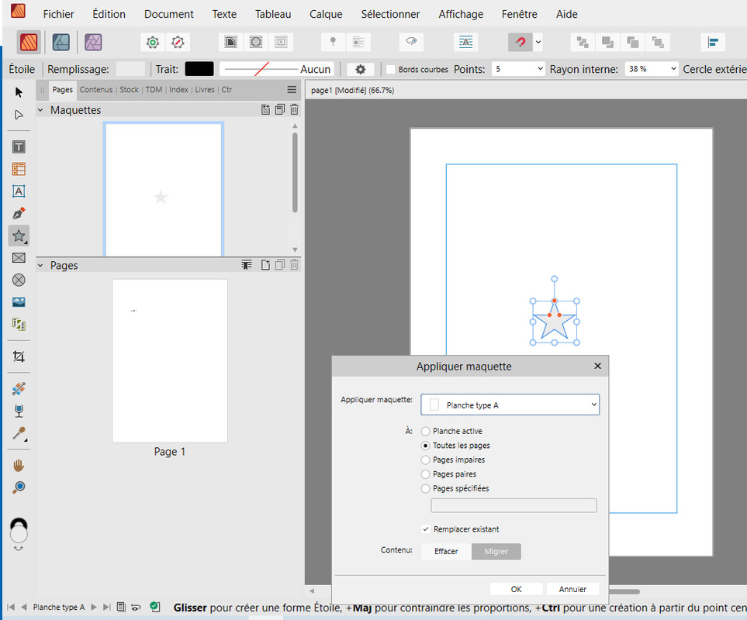The image size is (747, 620).
Task: Open the stroke style Aucun selector
Action: [x=277, y=69]
